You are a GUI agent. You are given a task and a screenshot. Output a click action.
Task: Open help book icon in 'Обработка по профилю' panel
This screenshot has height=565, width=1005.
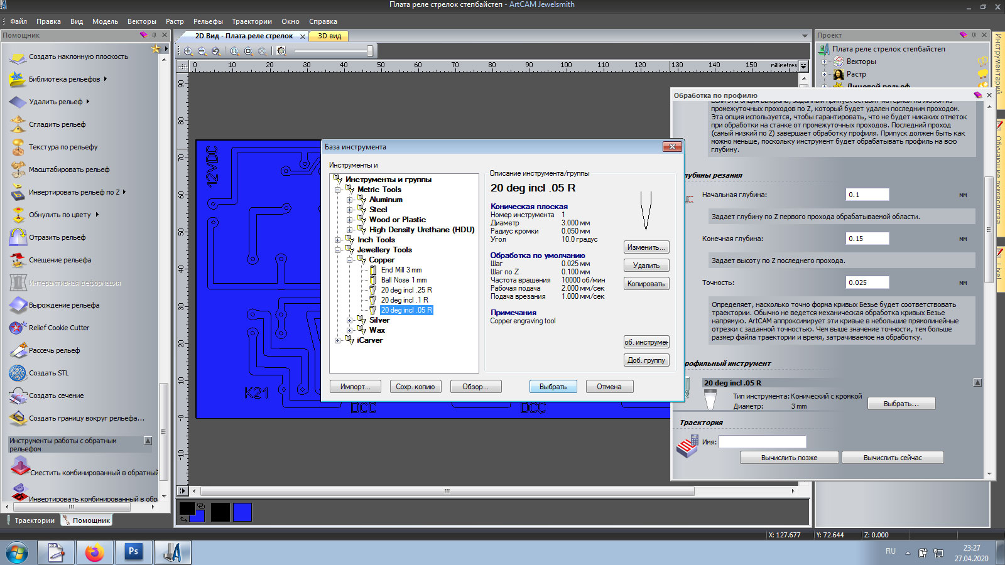(977, 95)
